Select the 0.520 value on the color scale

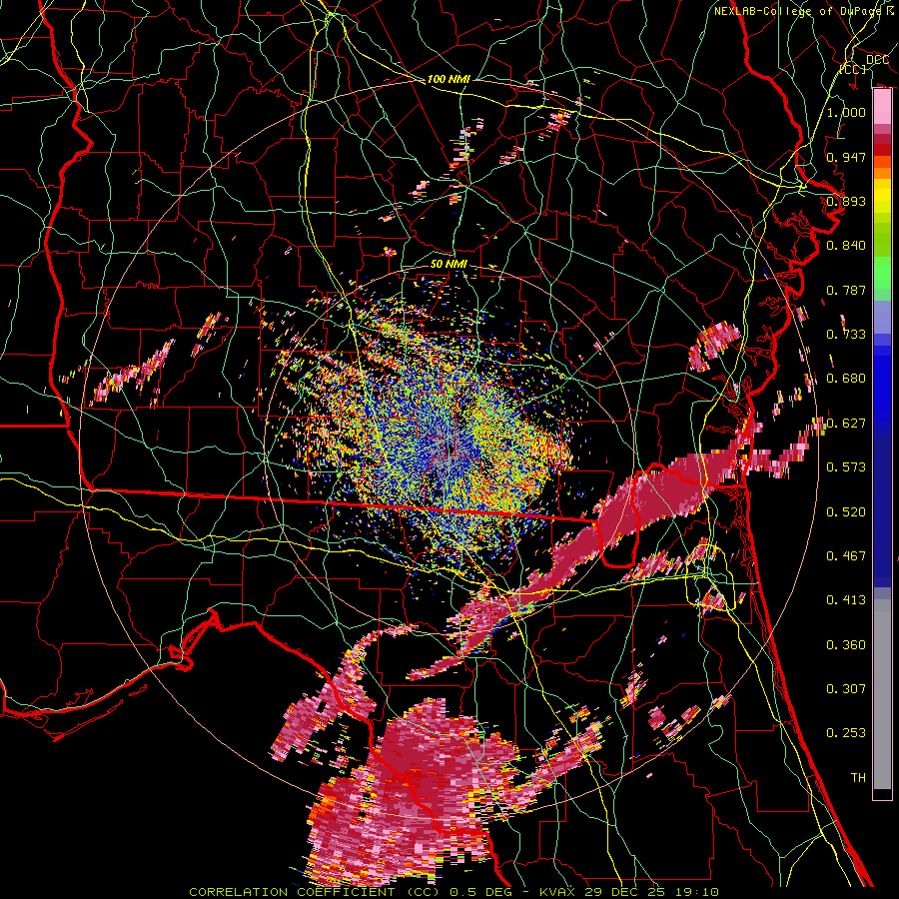tap(846, 512)
